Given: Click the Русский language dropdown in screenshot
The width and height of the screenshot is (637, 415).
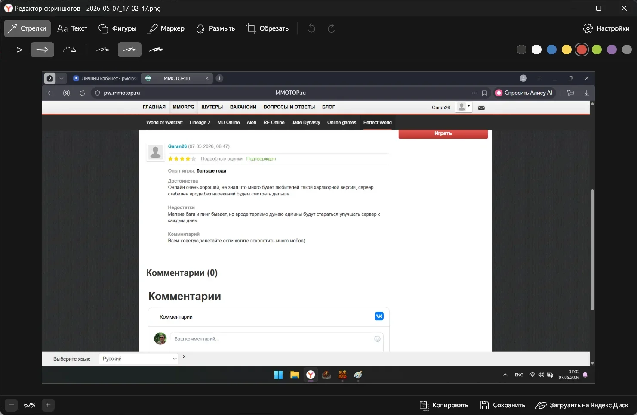Looking at the screenshot, I should (138, 359).
